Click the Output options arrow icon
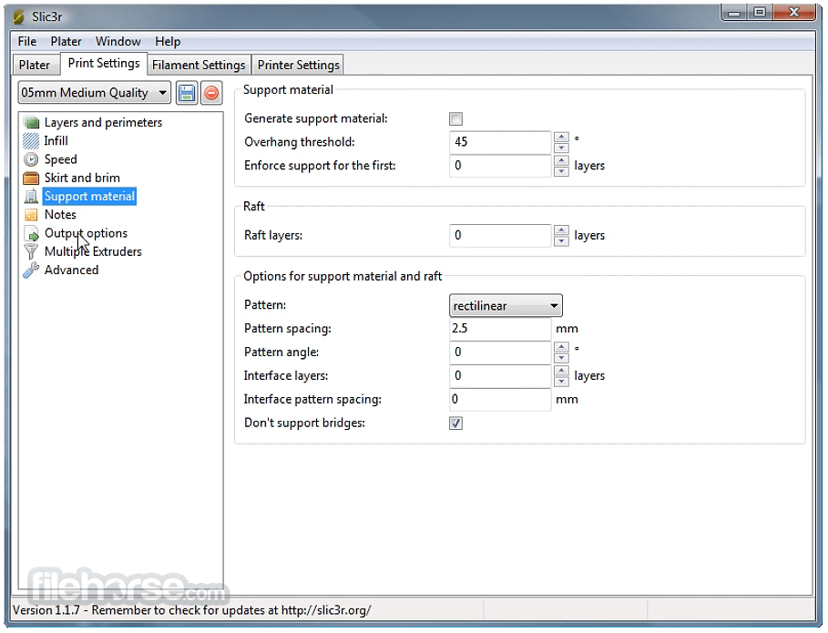Screen dimensions: 828x633 tap(32, 234)
